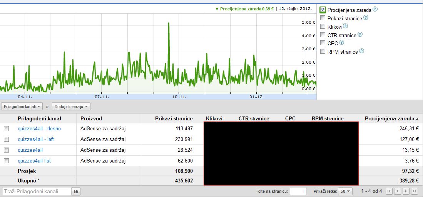
Task: Jump to last page of results
Action: (415, 191)
